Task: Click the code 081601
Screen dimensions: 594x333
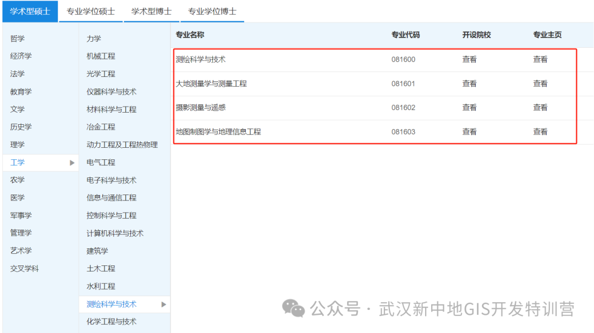Action: click(x=404, y=84)
